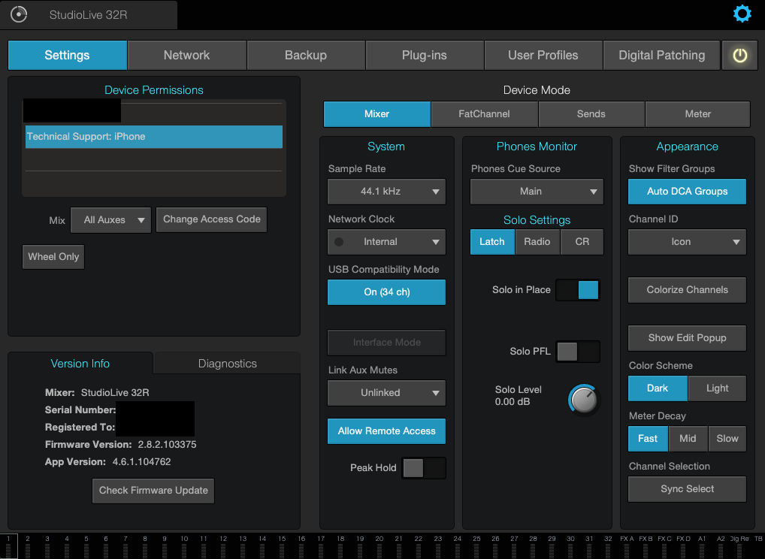The image size is (765, 559).
Task: Set Device Mode to Sends
Action: pyautogui.click(x=591, y=114)
